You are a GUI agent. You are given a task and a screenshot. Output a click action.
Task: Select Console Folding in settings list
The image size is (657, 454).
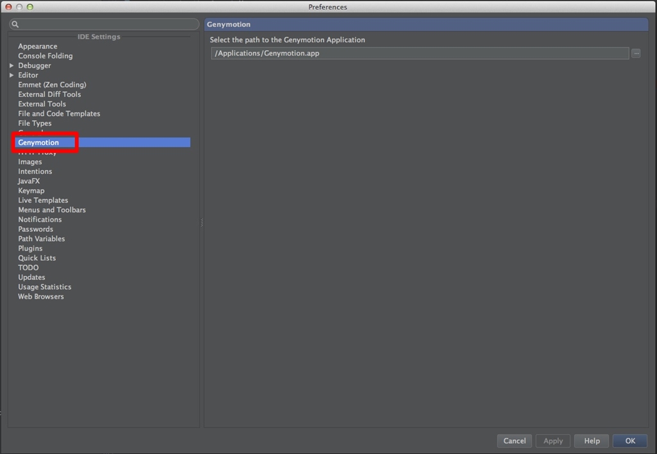click(46, 56)
